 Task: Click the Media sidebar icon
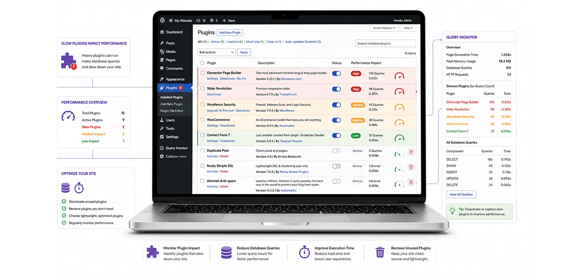coord(162,51)
